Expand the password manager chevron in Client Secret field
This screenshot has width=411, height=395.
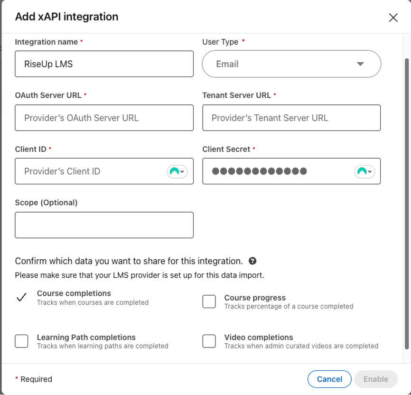[369, 171]
